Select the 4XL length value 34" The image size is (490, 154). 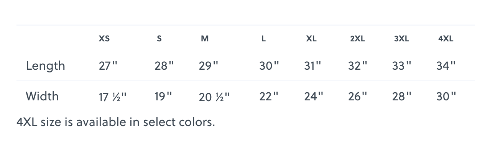446,66
